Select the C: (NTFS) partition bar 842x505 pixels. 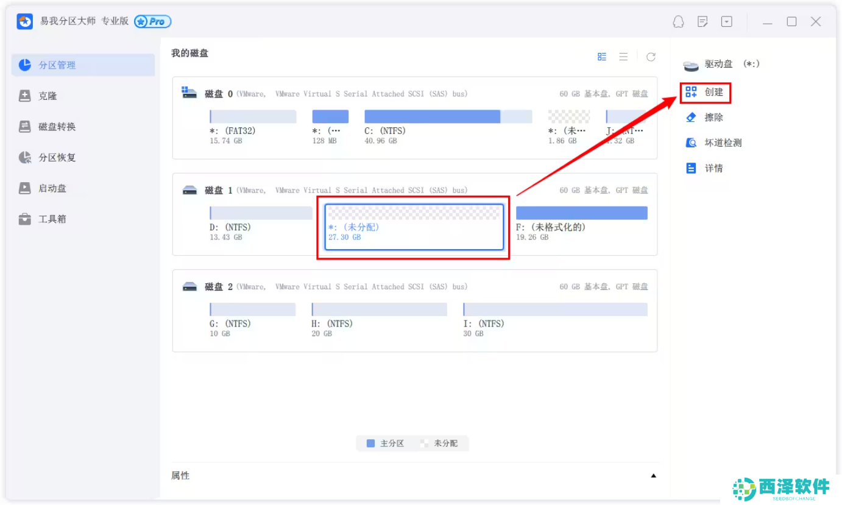click(448, 117)
